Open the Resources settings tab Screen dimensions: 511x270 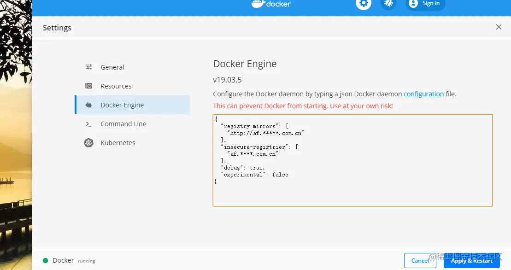[132, 86]
